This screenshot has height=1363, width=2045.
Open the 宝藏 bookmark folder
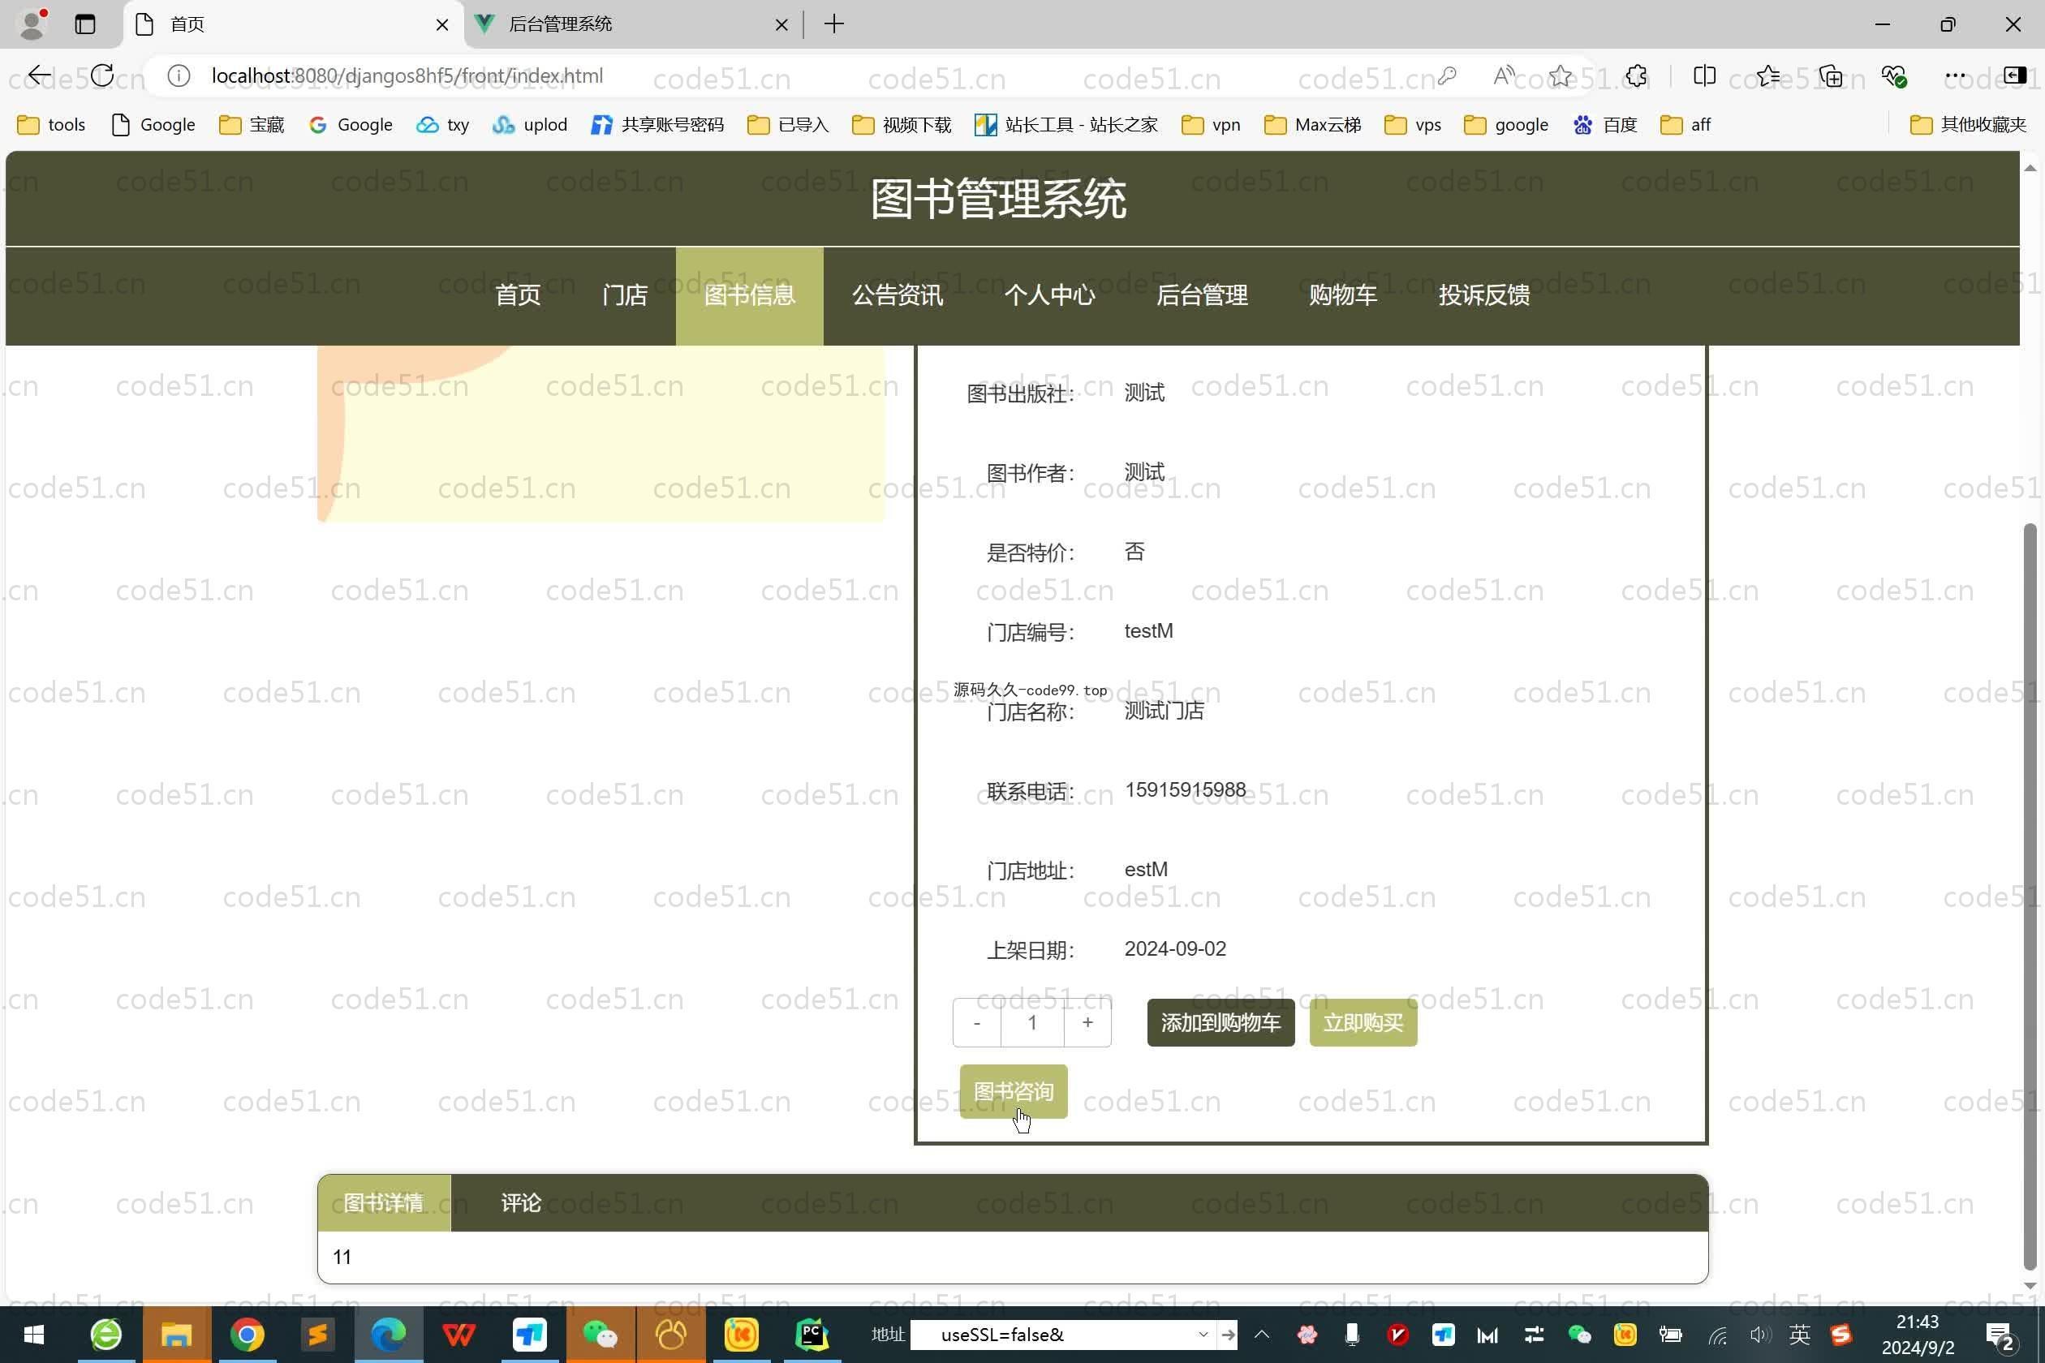252,124
